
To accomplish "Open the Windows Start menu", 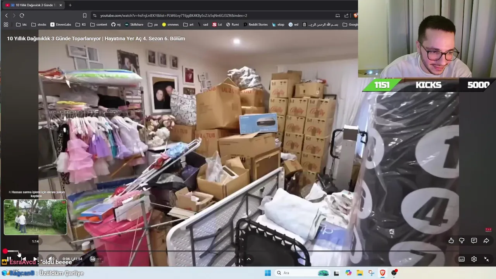I will tap(268, 273).
